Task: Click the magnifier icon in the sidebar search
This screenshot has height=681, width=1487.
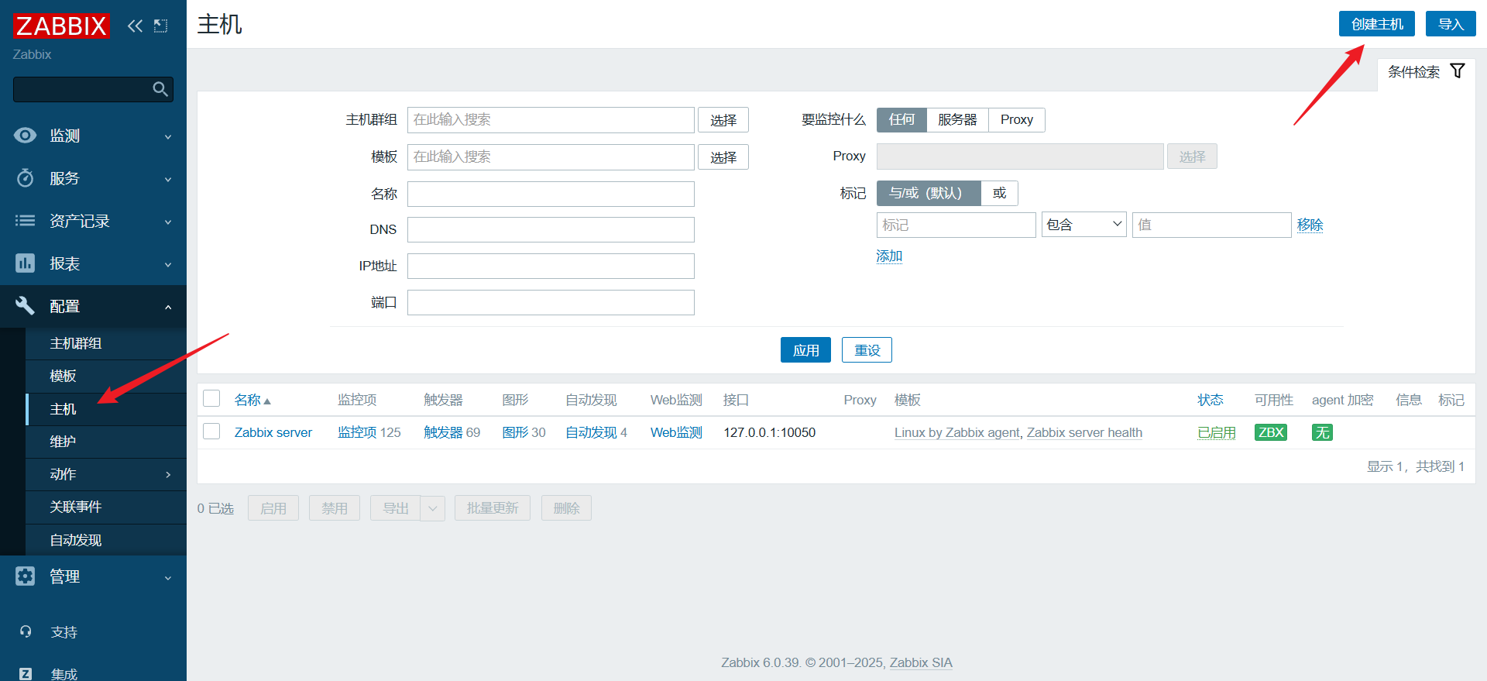Action: pyautogui.click(x=160, y=89)
